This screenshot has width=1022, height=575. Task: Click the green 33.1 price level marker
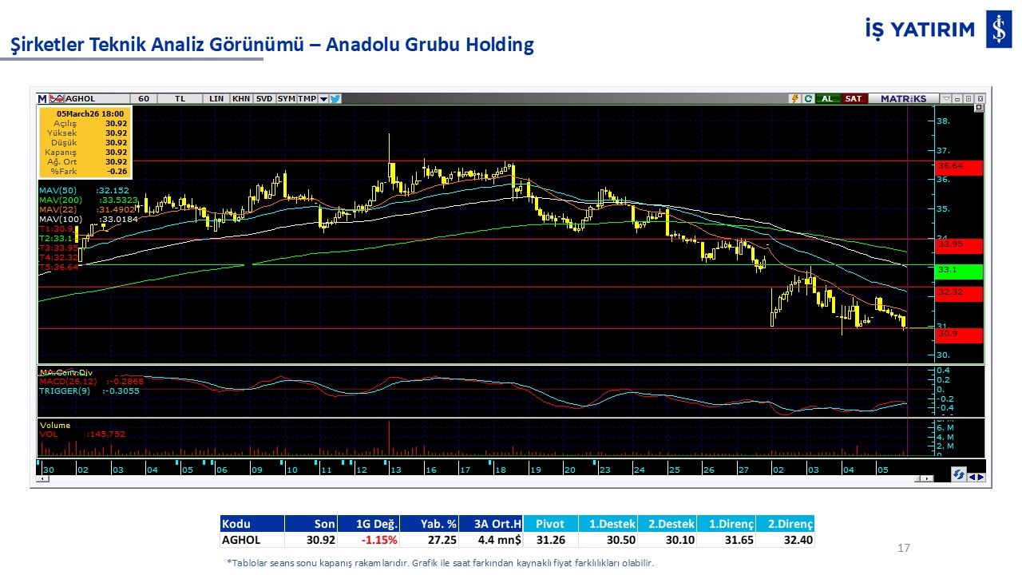tap(959, 271)
